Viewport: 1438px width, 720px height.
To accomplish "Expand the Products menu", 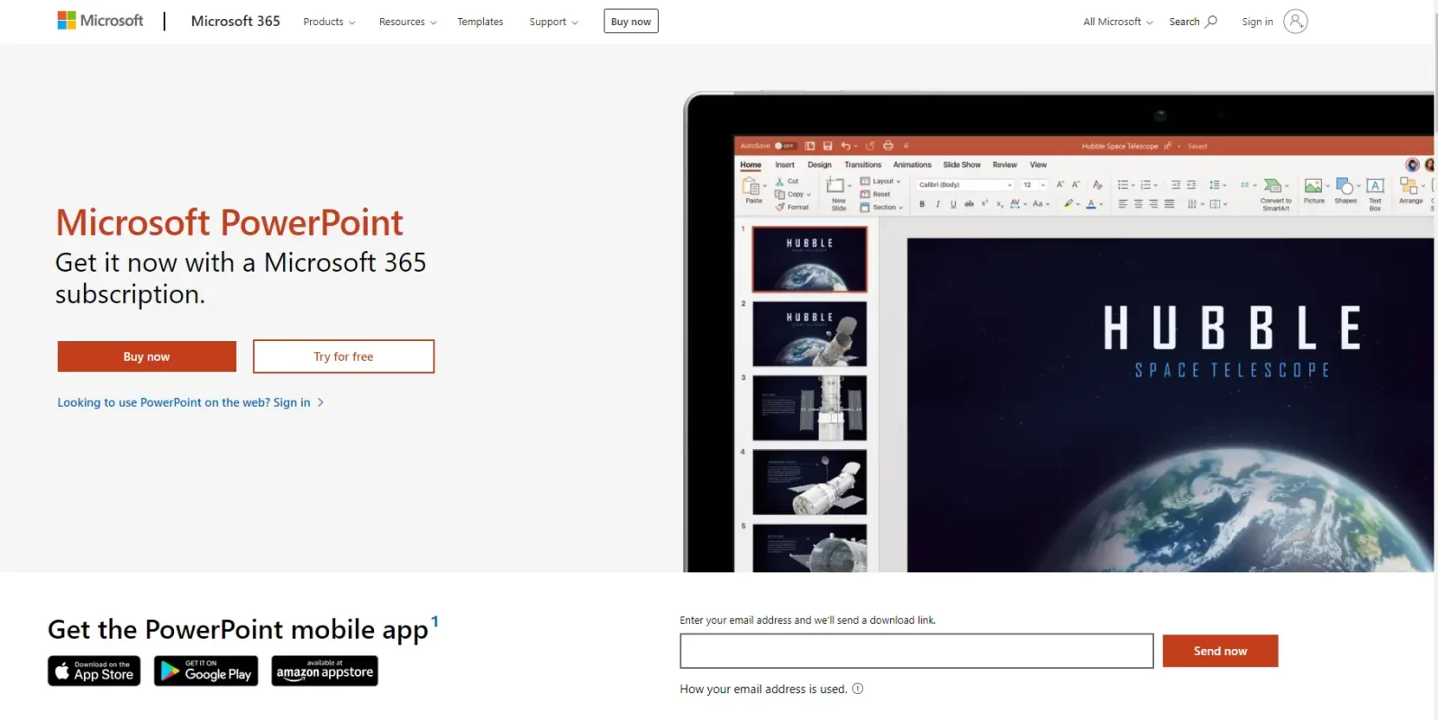I will [x=329, y=22].
